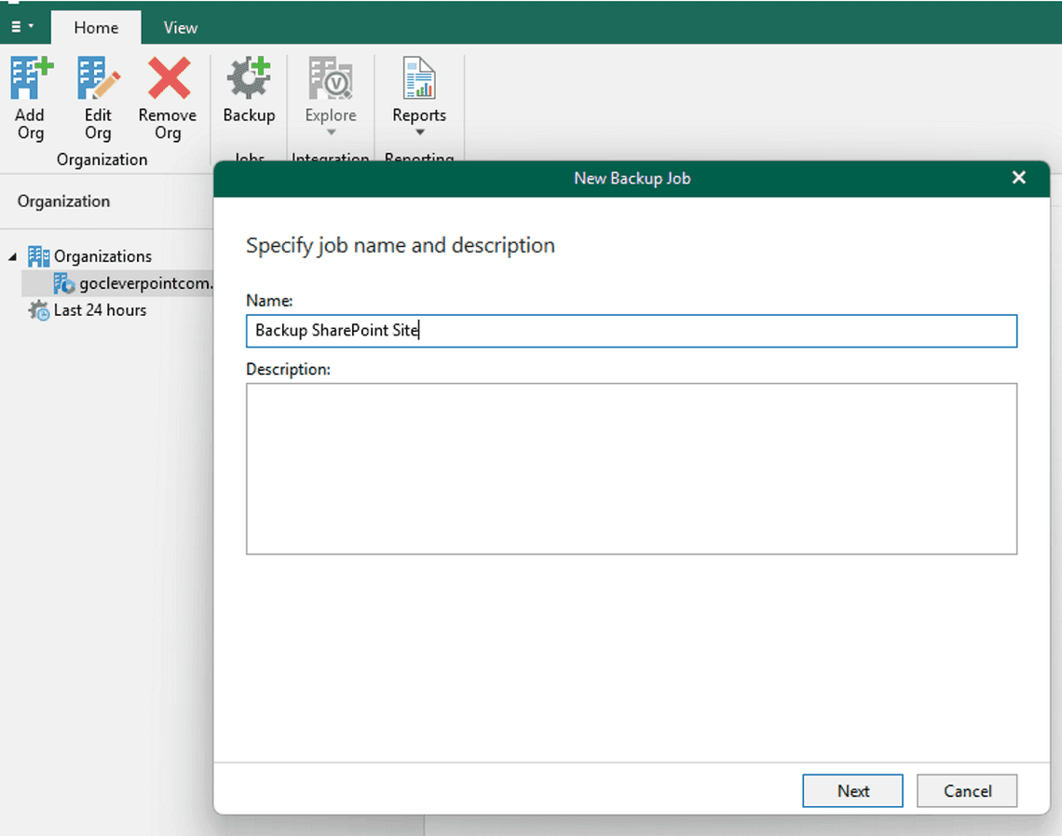Close the New Backup Job dialog
This screenshot has width=1062, height=836.
tap(1018, 177)
